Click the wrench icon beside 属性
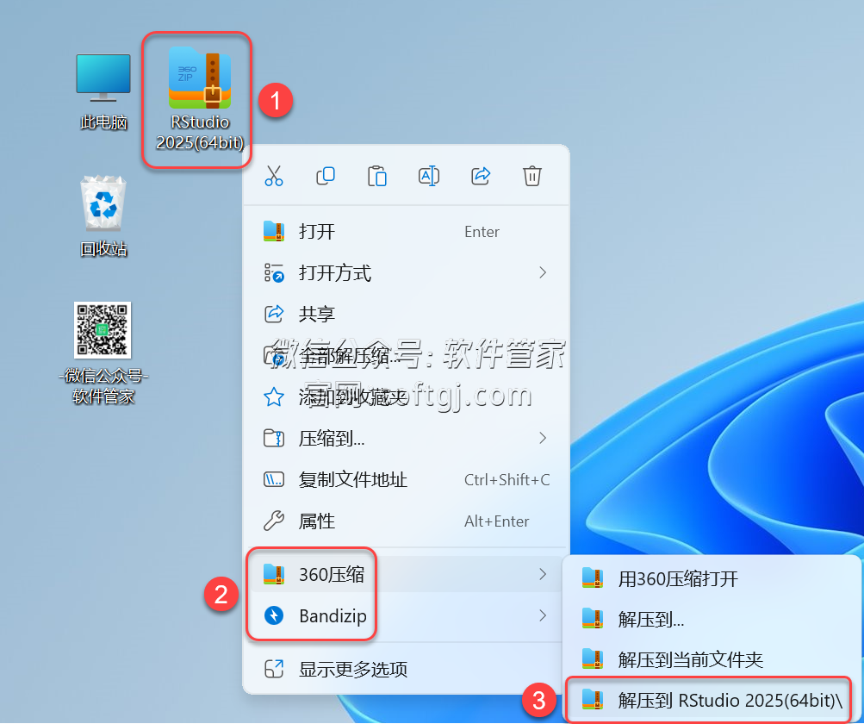The image size is (864, 724). coord(274,521)
